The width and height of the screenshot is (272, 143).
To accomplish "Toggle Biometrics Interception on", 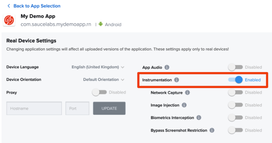I will (235, 118).
